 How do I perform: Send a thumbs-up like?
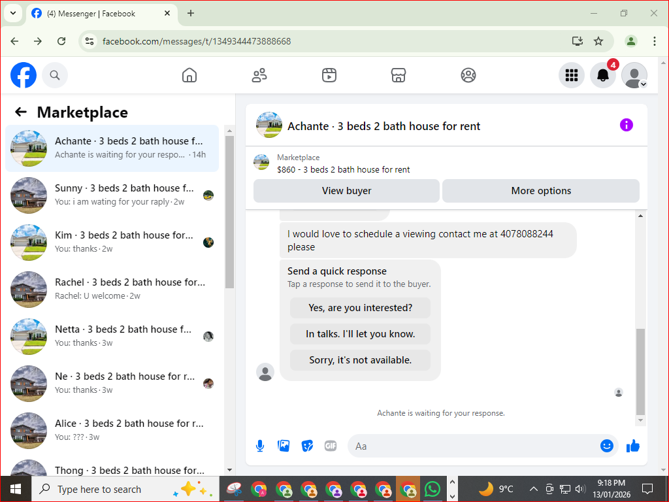coord(633,446)
